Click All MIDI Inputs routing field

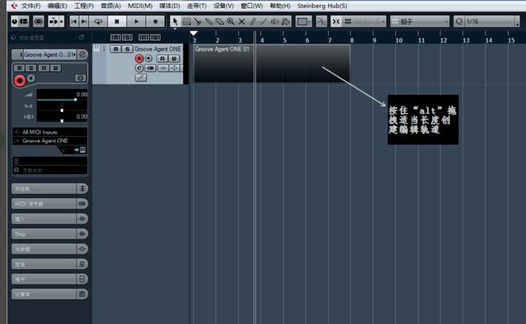[49, 132]
